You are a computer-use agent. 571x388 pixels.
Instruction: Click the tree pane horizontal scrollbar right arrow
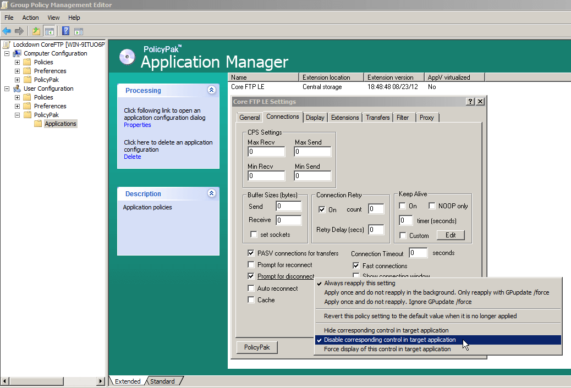point(101,381)
